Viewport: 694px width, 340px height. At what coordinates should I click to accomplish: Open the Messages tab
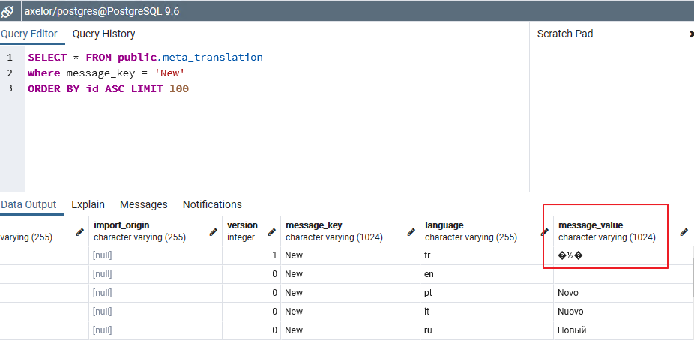click(143, 204)
